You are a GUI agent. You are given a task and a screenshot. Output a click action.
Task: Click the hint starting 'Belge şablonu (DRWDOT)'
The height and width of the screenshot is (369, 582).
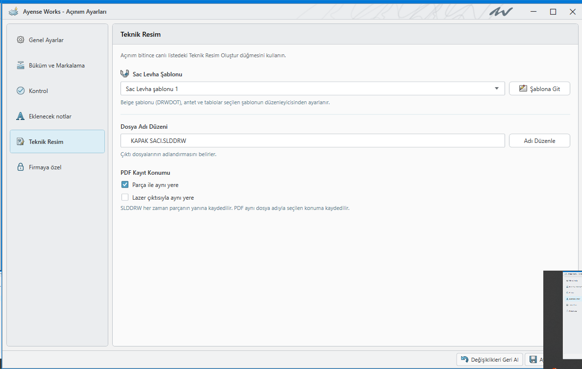(x=225, y=102)
